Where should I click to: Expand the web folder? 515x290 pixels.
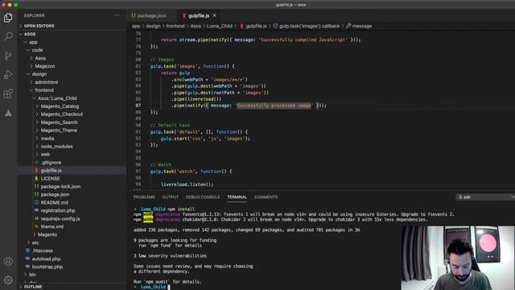tap(72, 154)
